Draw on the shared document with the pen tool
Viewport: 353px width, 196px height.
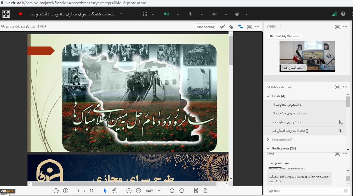pos(222,27)
